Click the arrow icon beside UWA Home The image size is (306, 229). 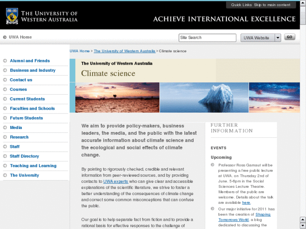pyautogui.click(x=5, y=37)
